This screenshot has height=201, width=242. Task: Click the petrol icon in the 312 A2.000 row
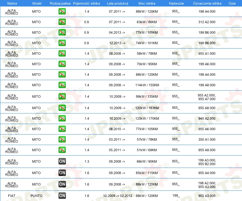(x=62, y=22)
